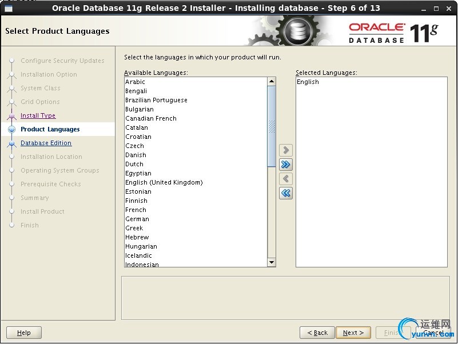The image size is (458, 344).
Task: Click the remove-all-languages double left arrow
Action: tap(286, 193)
